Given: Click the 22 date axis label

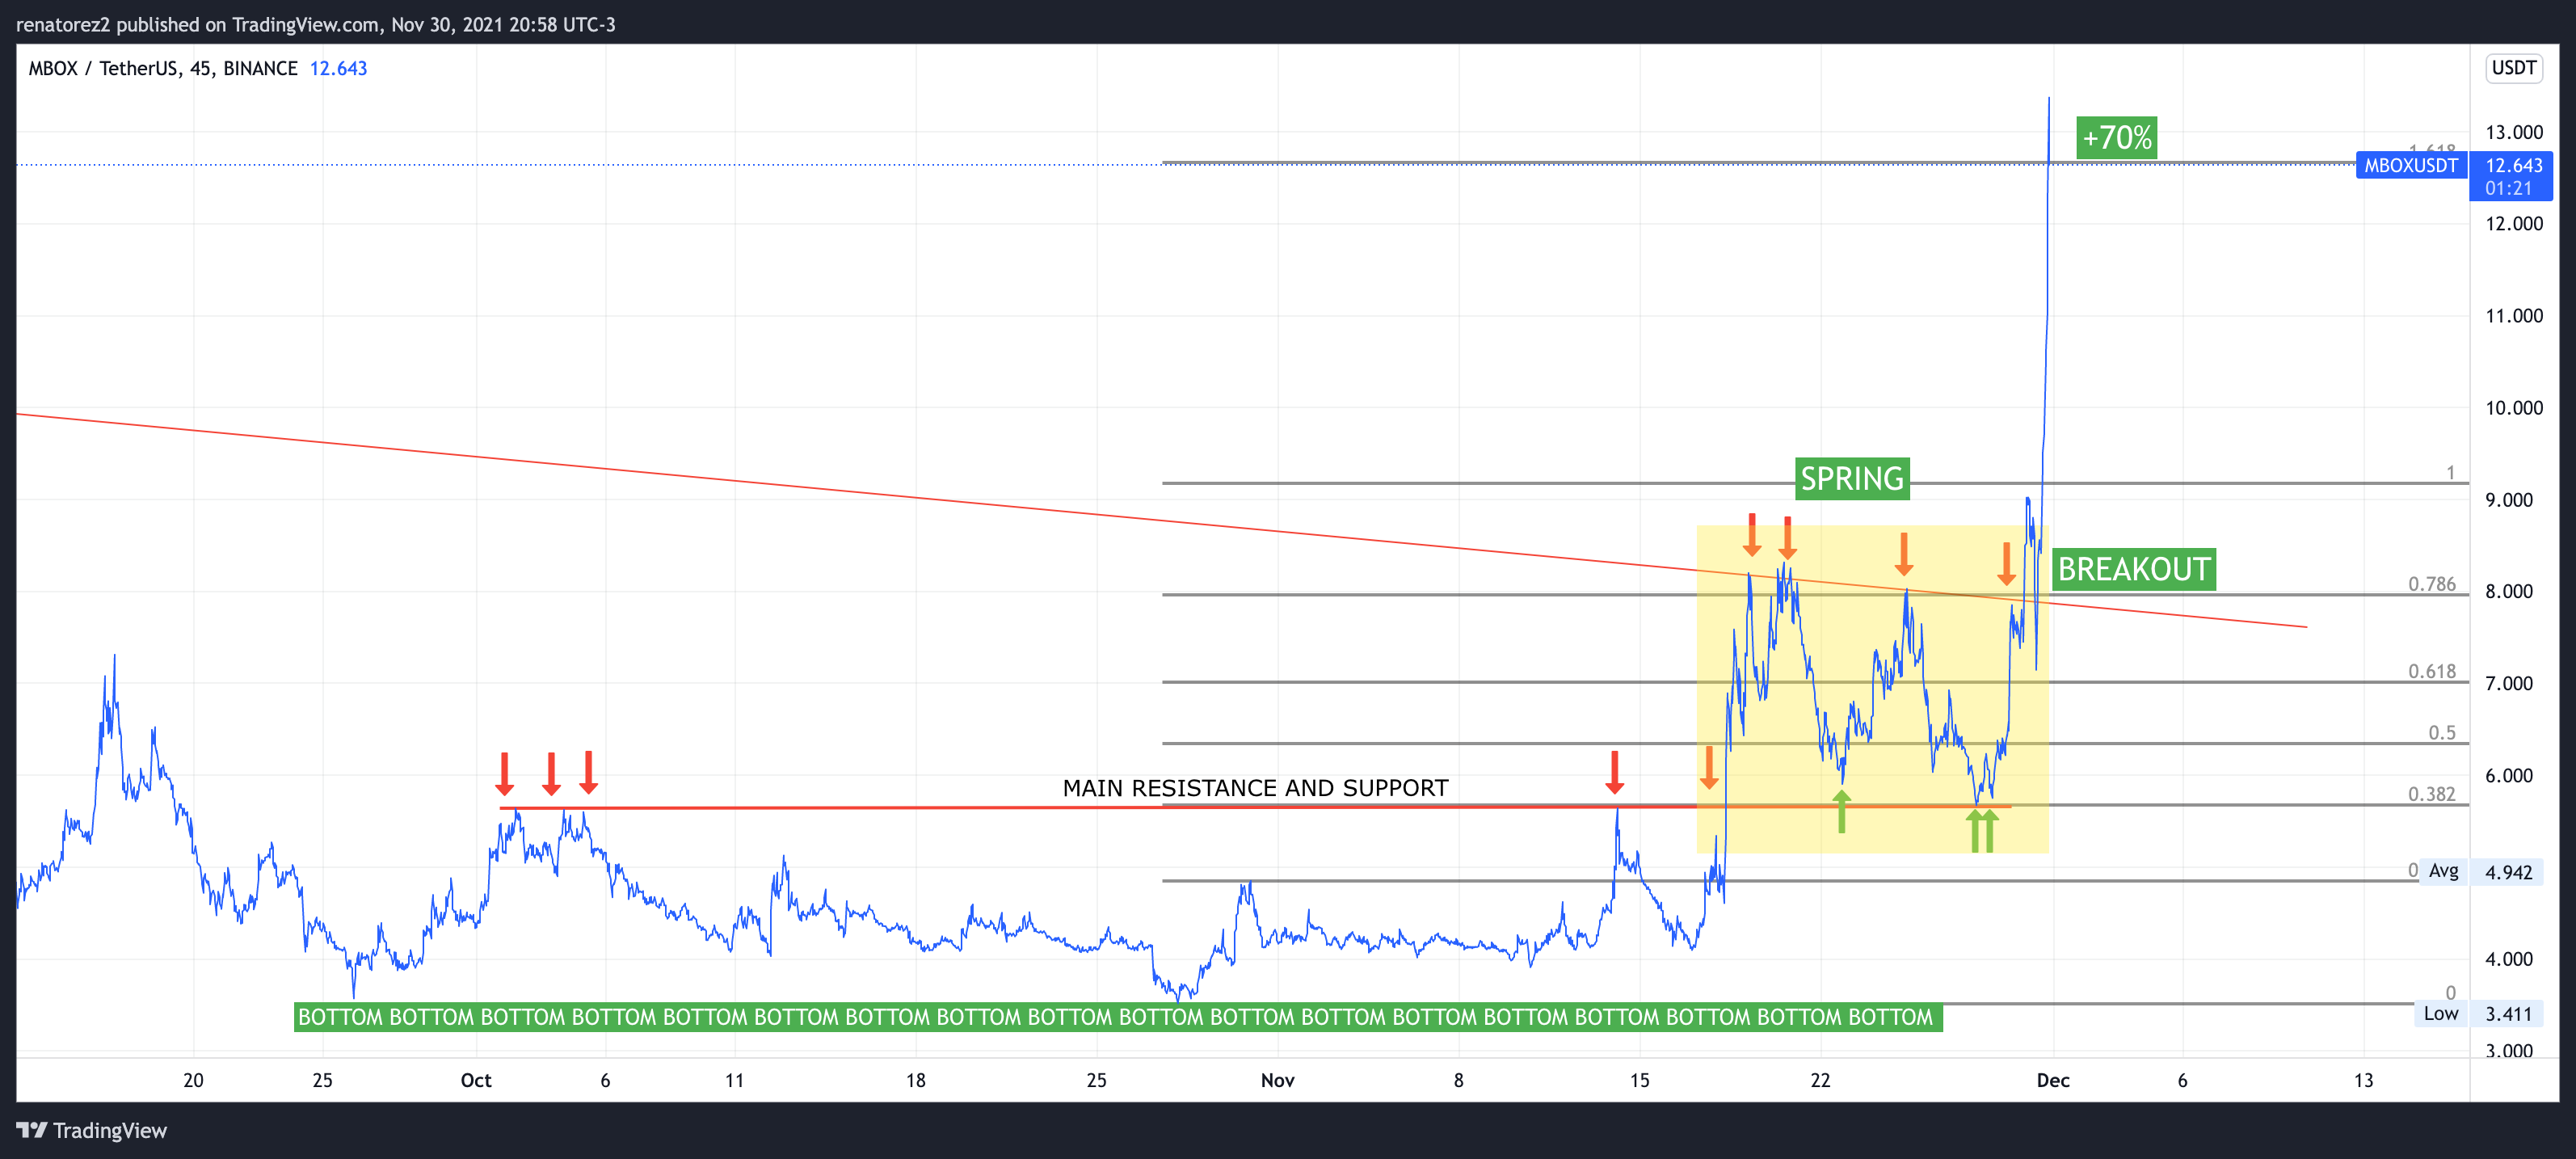Looking at the screenshot, I should [1820, 1080].
